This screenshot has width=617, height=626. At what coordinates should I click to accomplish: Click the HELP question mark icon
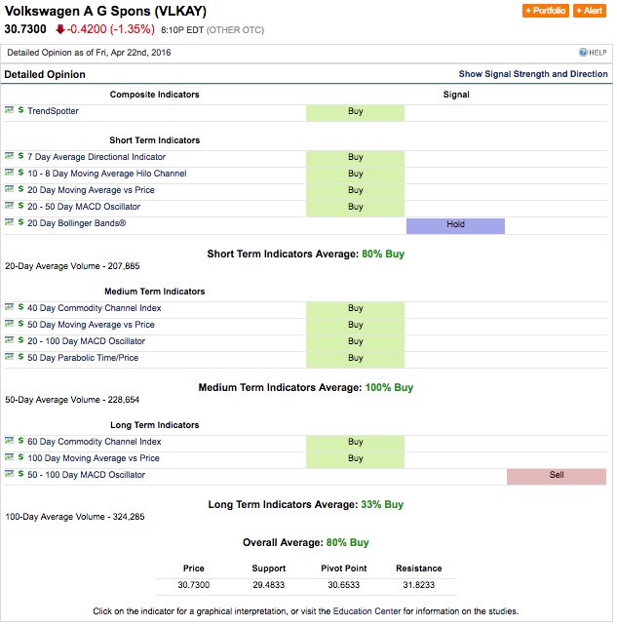tap(583, 53)
